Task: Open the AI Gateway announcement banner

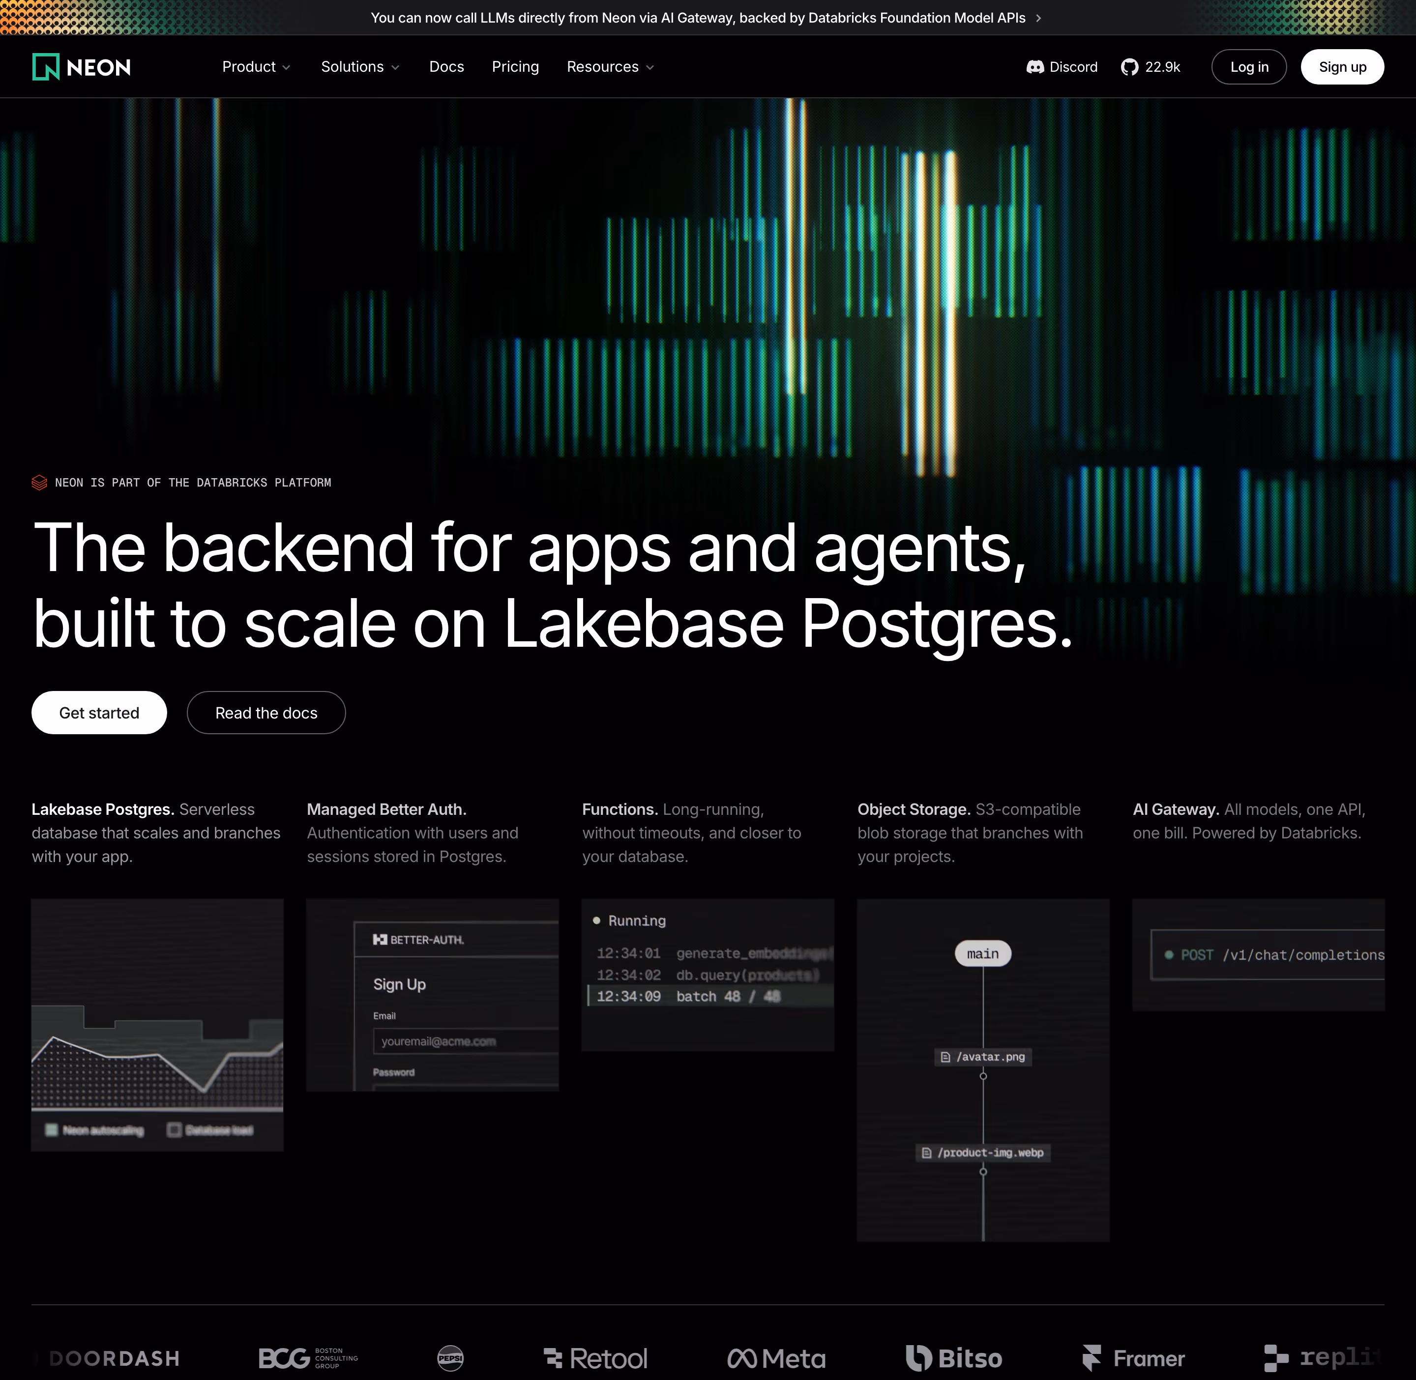Action: 707,18
